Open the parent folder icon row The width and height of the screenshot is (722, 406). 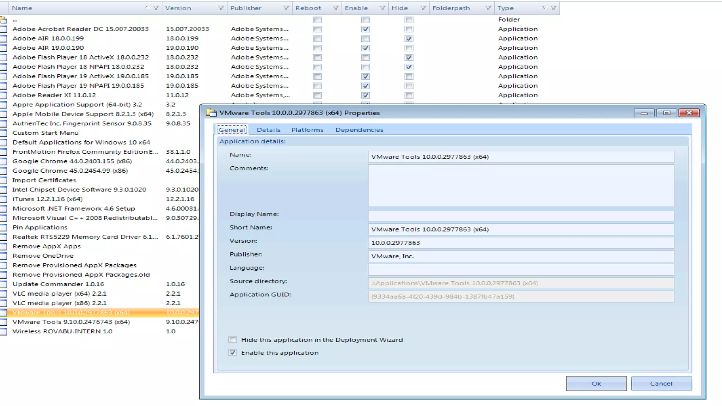[4, 20]
